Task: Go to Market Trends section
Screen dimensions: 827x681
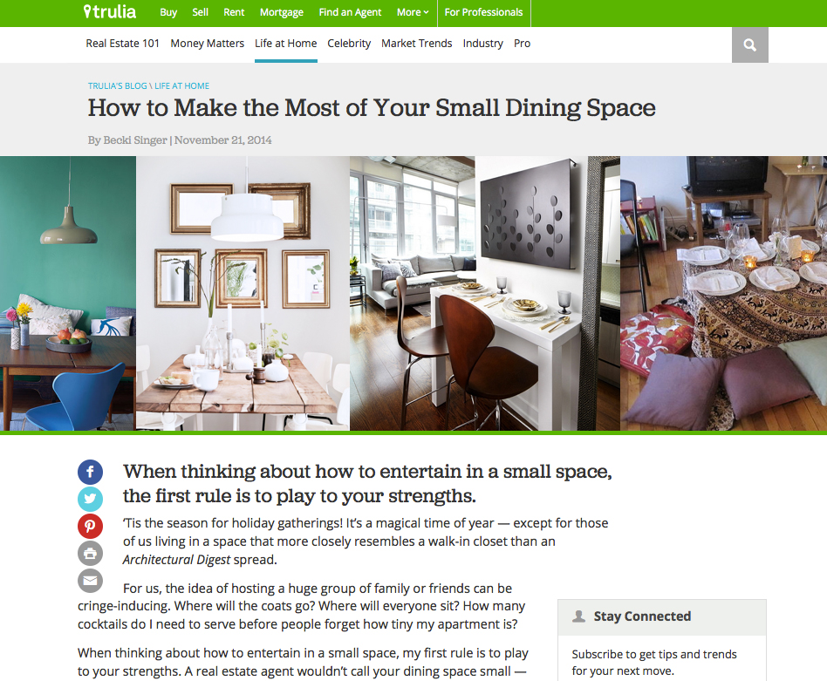Action: (417, 44)
